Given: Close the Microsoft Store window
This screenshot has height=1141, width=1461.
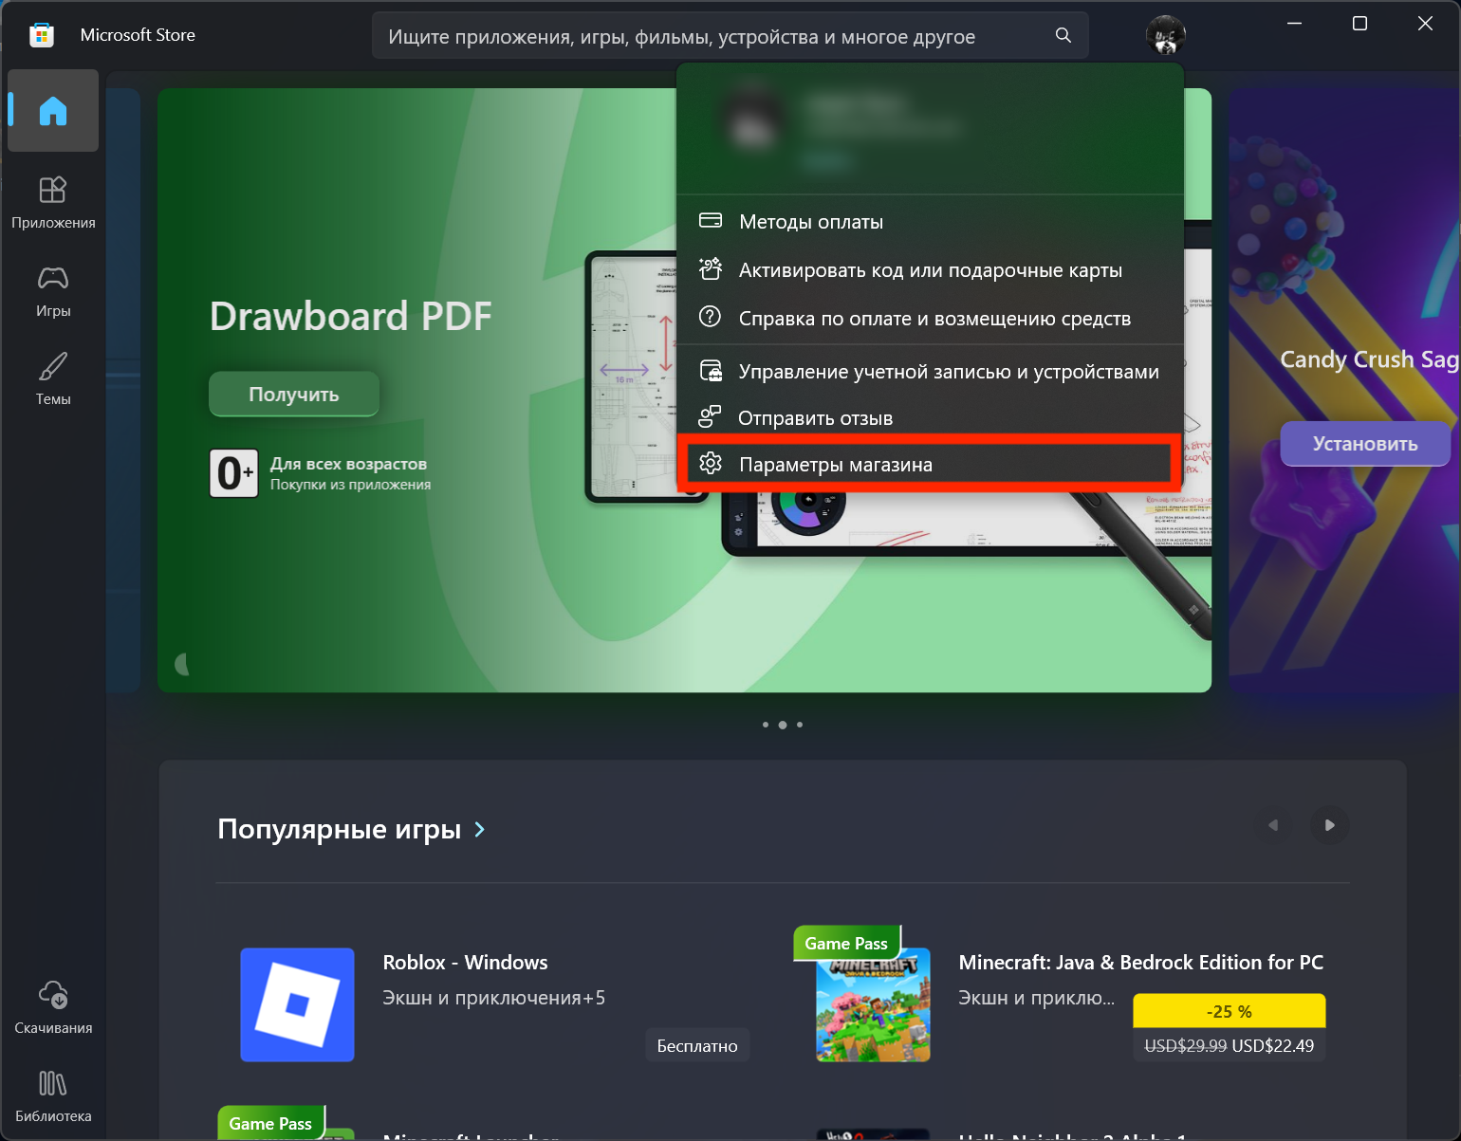Looking at the screenshot, I should point(1425,24).
